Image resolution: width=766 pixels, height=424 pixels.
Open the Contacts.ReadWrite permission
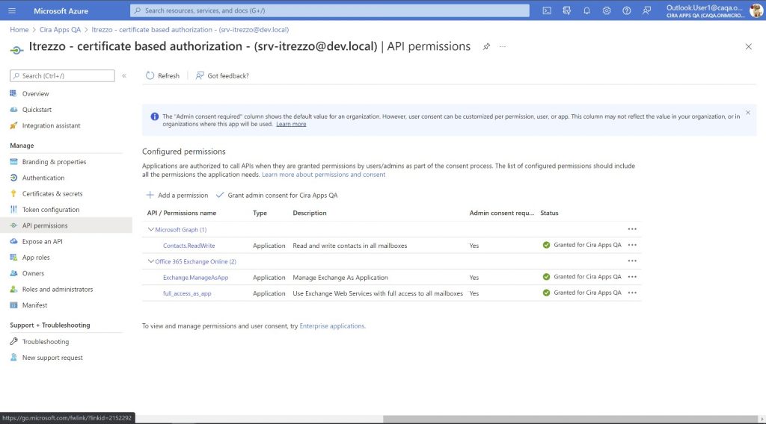click(x=189, y=246)
